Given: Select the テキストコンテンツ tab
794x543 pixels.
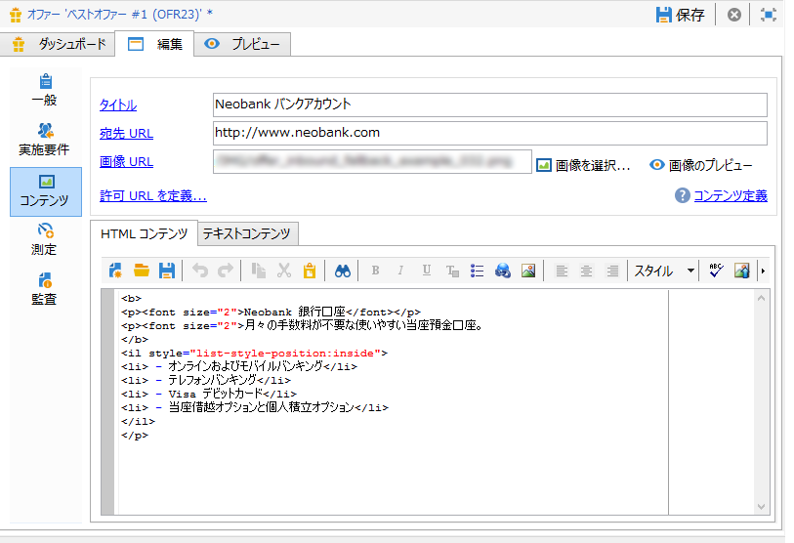Looking at the screenshot, I should (x=247, y=233).
